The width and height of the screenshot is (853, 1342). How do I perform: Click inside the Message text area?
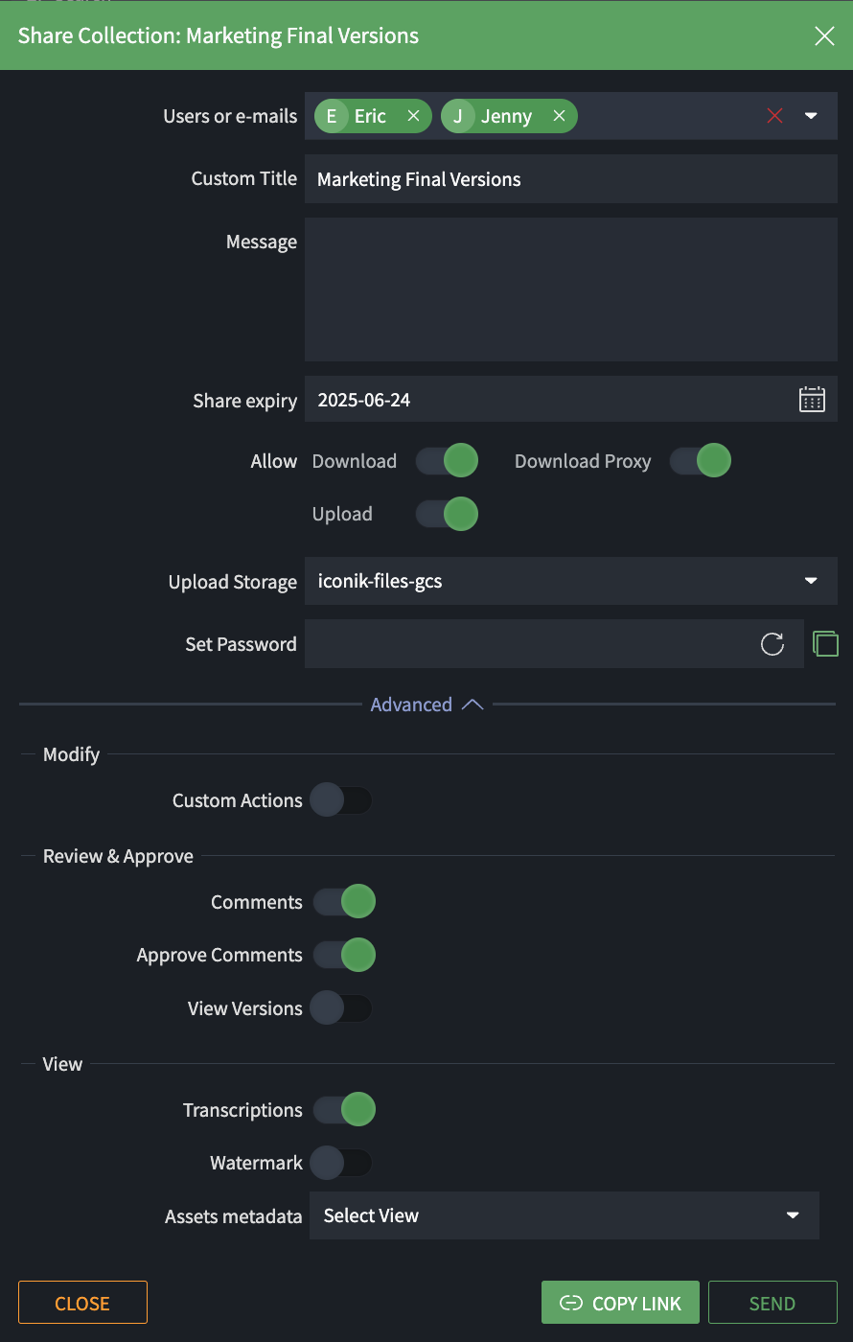click(570, 288)
